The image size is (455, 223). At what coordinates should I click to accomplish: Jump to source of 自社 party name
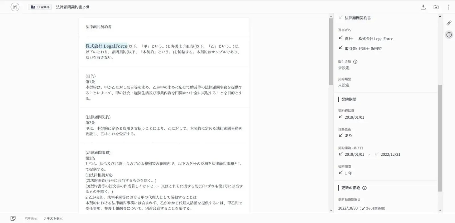pyautogui.click(x=341, y=38)
